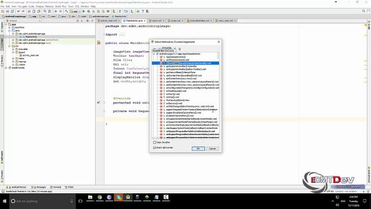Select the highlighted onPostCreate method row
The width and height of the screenshot is (371, 209).
[x=185, y=63]
